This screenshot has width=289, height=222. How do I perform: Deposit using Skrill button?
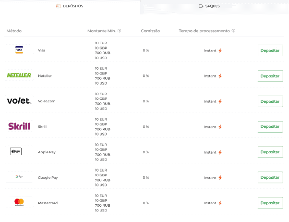[270, 127]
